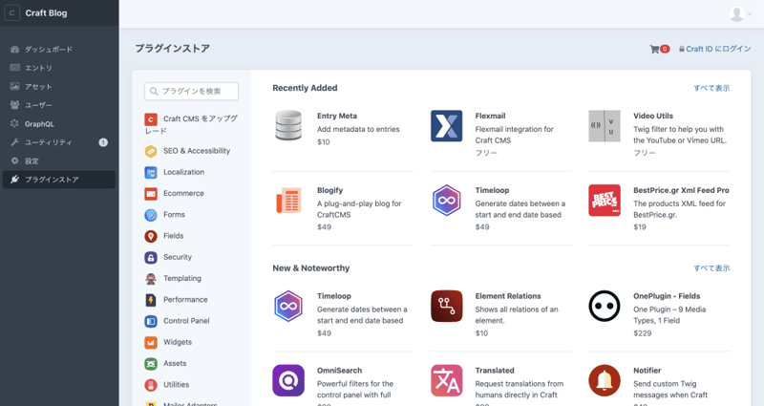Viewport: 764px width, 406px height.
Task: Select GraphQL in the left navigation
Action: point(39,124)
